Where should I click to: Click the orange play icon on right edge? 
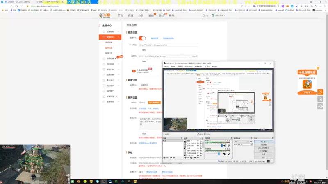(x=320, y=92)
